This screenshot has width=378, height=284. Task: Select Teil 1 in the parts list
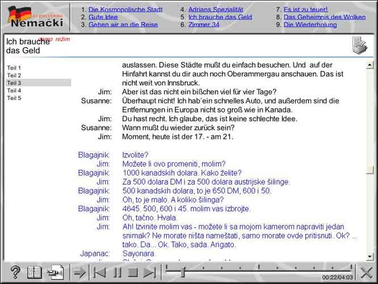[14, 68]
